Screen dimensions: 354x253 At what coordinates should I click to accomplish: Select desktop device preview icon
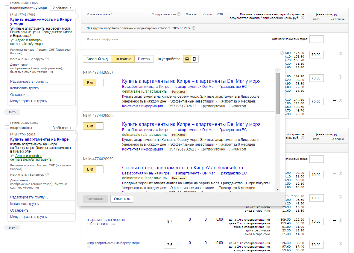[x=187, y=59]
